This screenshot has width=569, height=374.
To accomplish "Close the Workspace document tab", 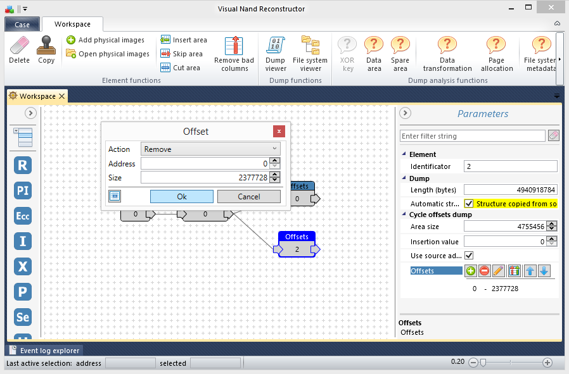I will 61,96.
